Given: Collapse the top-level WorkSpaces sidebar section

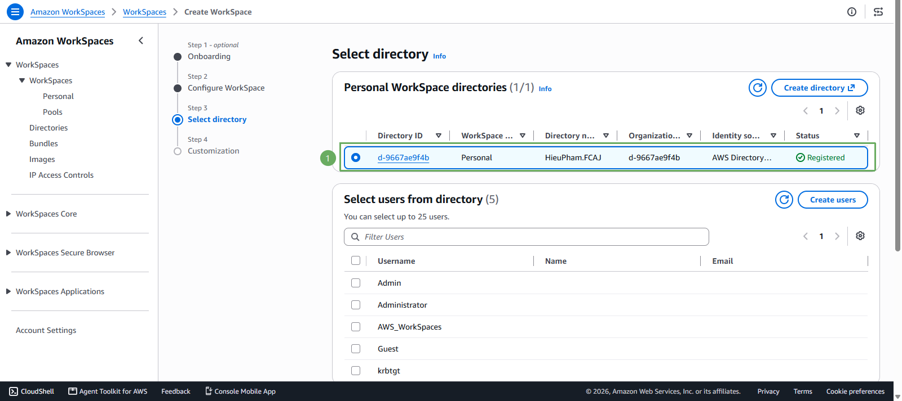Looking at the screenshot, I should tap(8, 65).
